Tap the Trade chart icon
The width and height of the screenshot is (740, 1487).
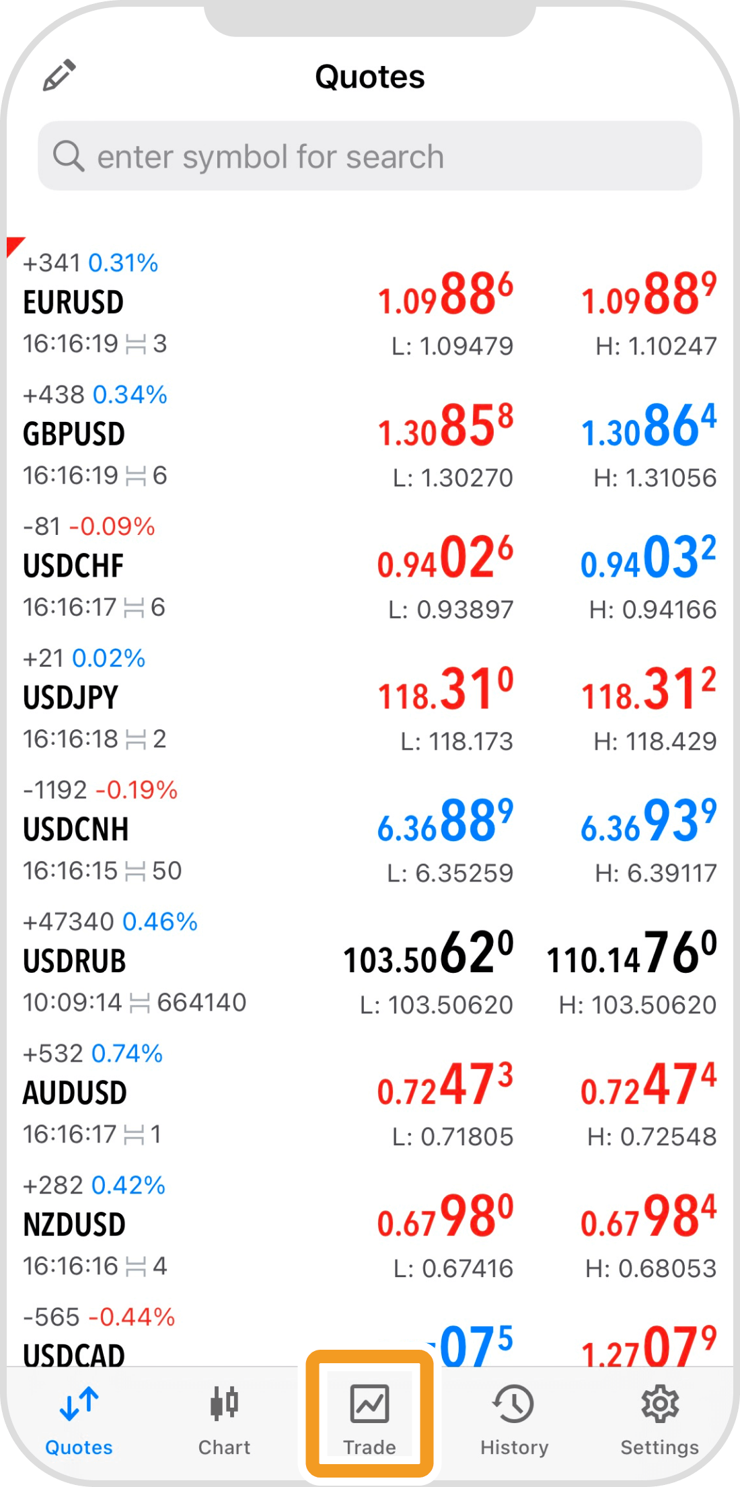369,1404
